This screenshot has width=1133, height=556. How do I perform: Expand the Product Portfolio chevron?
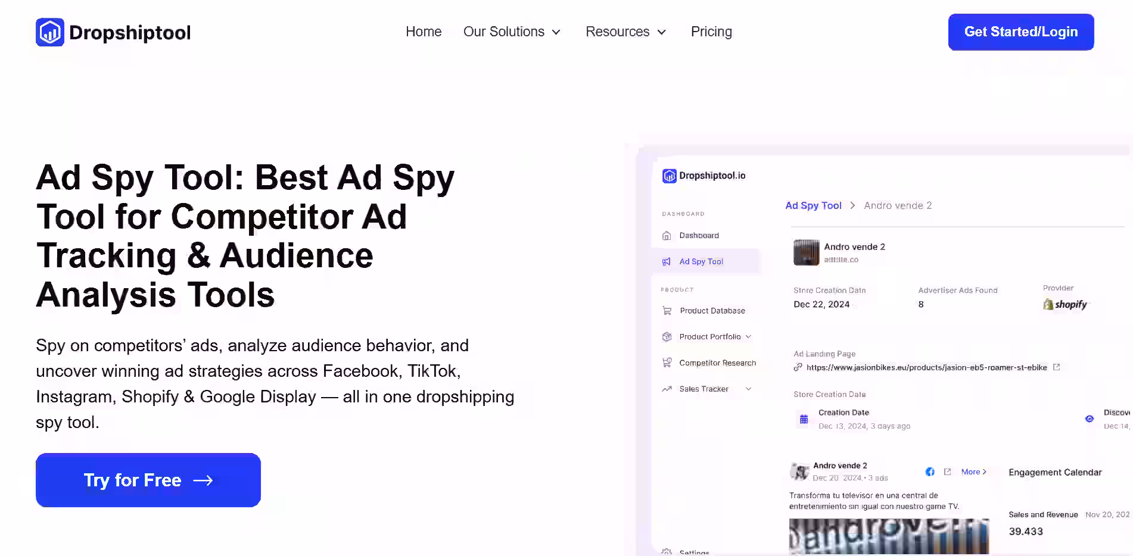749,337
